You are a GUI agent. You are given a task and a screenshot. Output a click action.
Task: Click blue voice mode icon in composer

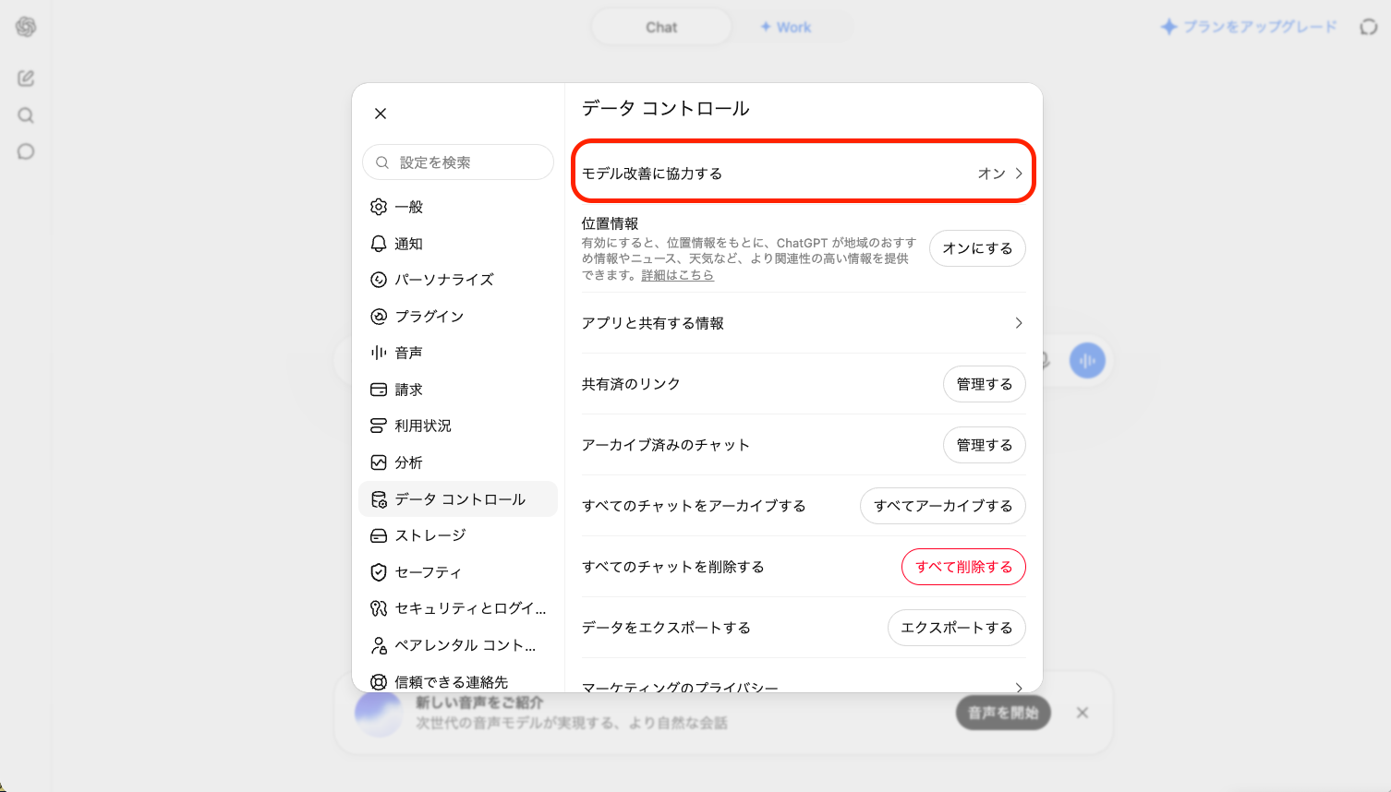click(x=1087, y=361)
